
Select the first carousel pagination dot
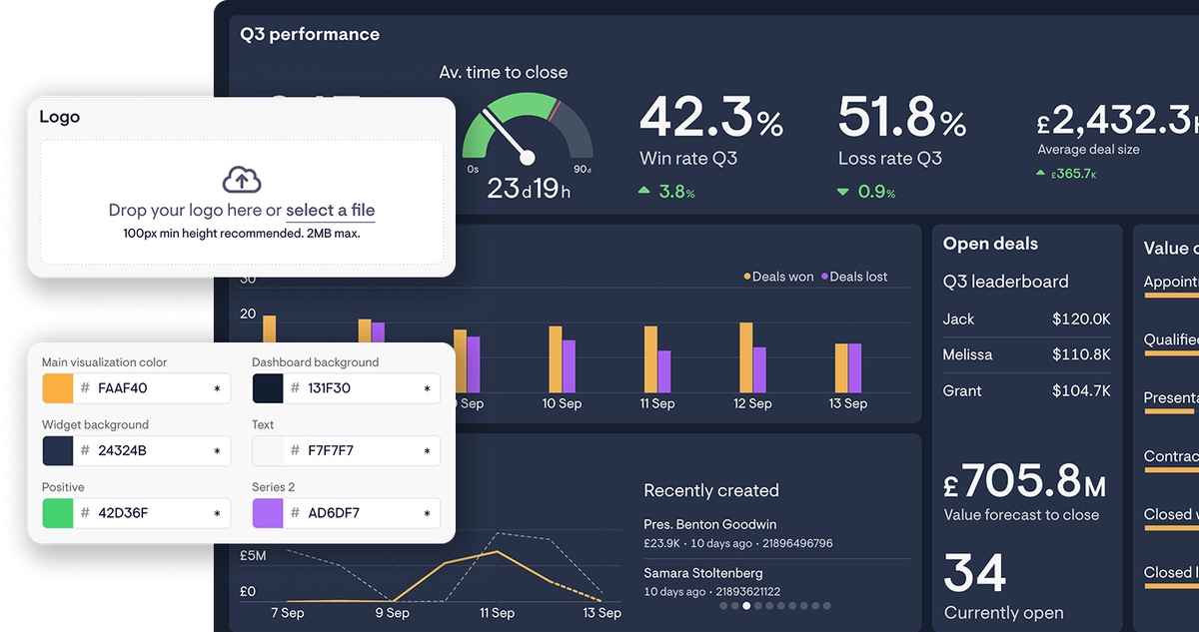click(x=722, y=605)
